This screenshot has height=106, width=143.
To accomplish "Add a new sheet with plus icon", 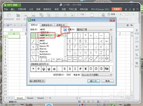I will 50,98.
